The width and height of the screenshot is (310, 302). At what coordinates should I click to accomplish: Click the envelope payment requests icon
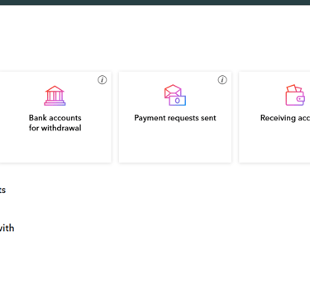[175, 95]
